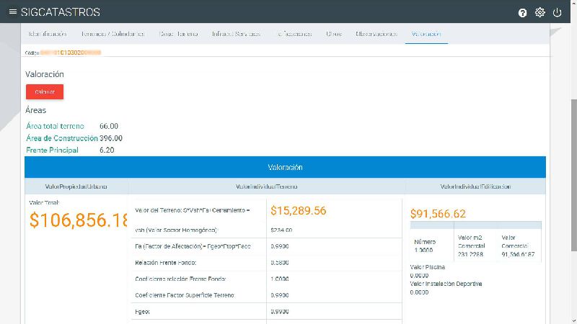Image resolution: width=577 pixels, height=324 pixels.
Task: Switch to the Observaciones tab
Action: coord(376,34)
